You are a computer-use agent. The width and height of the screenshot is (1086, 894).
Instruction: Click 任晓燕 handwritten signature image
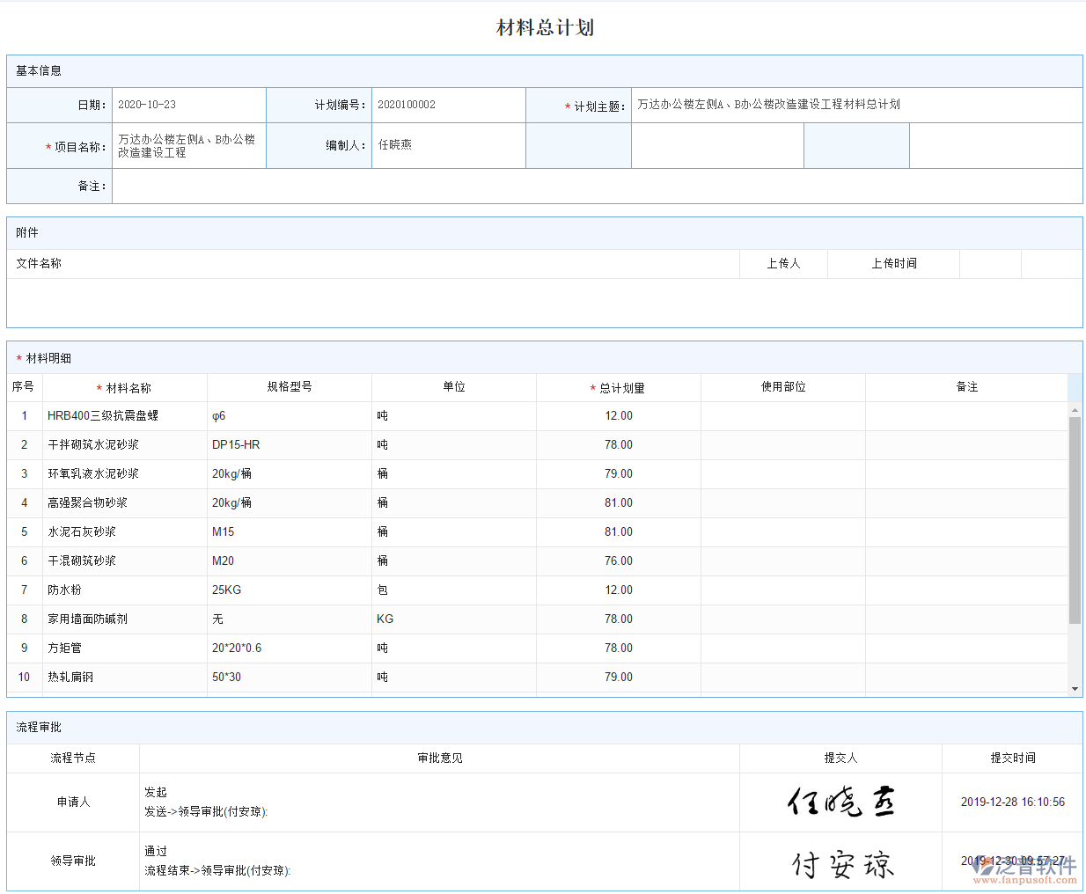tap(840, 802)
